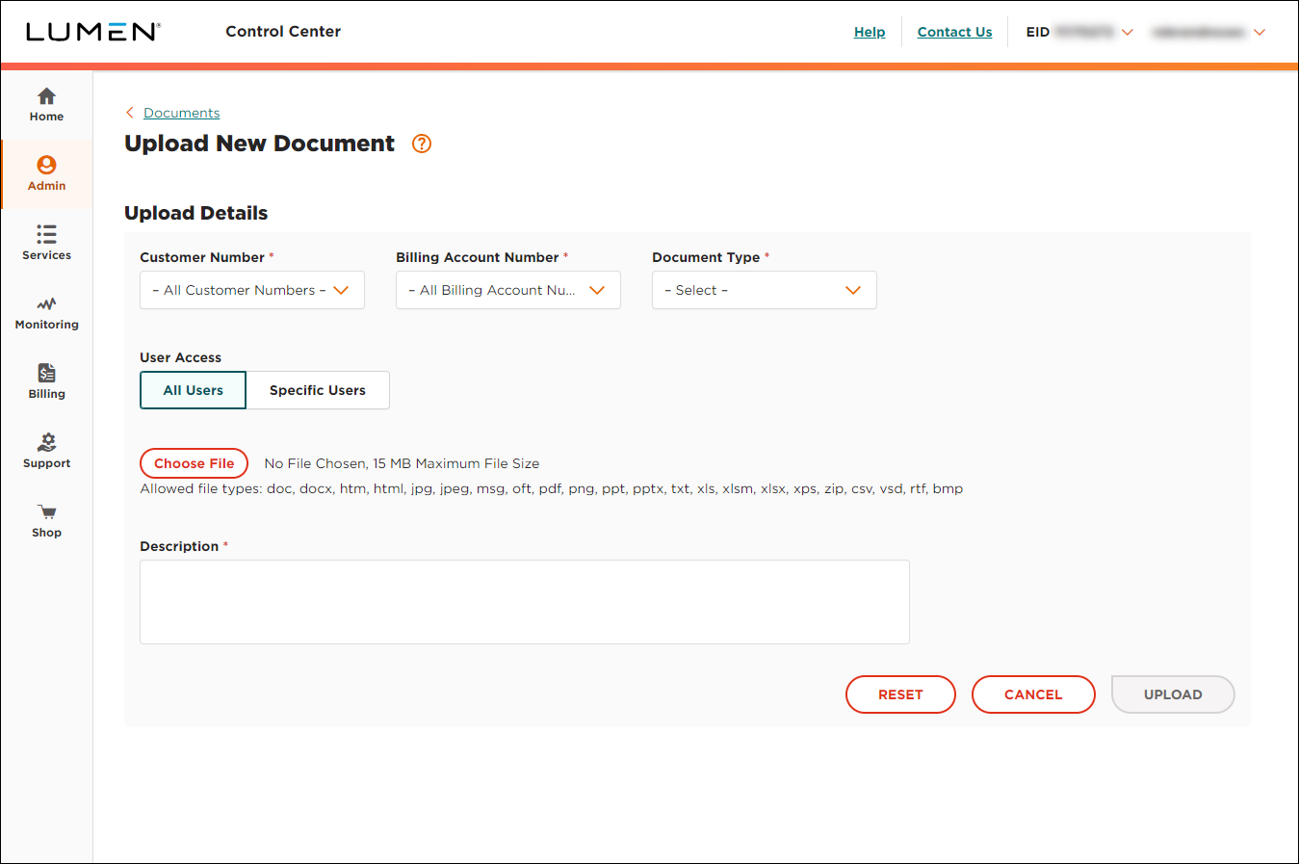The height and width of the screenshot is (864, 1299).
Task: Click the Contact Us link
Action: click(954, 32)
